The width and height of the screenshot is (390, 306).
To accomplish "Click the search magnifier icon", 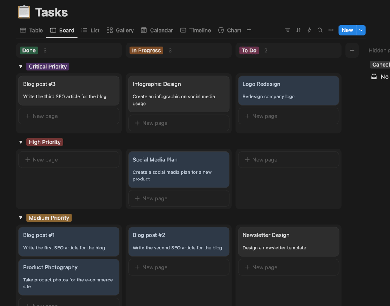I will 320,30.
